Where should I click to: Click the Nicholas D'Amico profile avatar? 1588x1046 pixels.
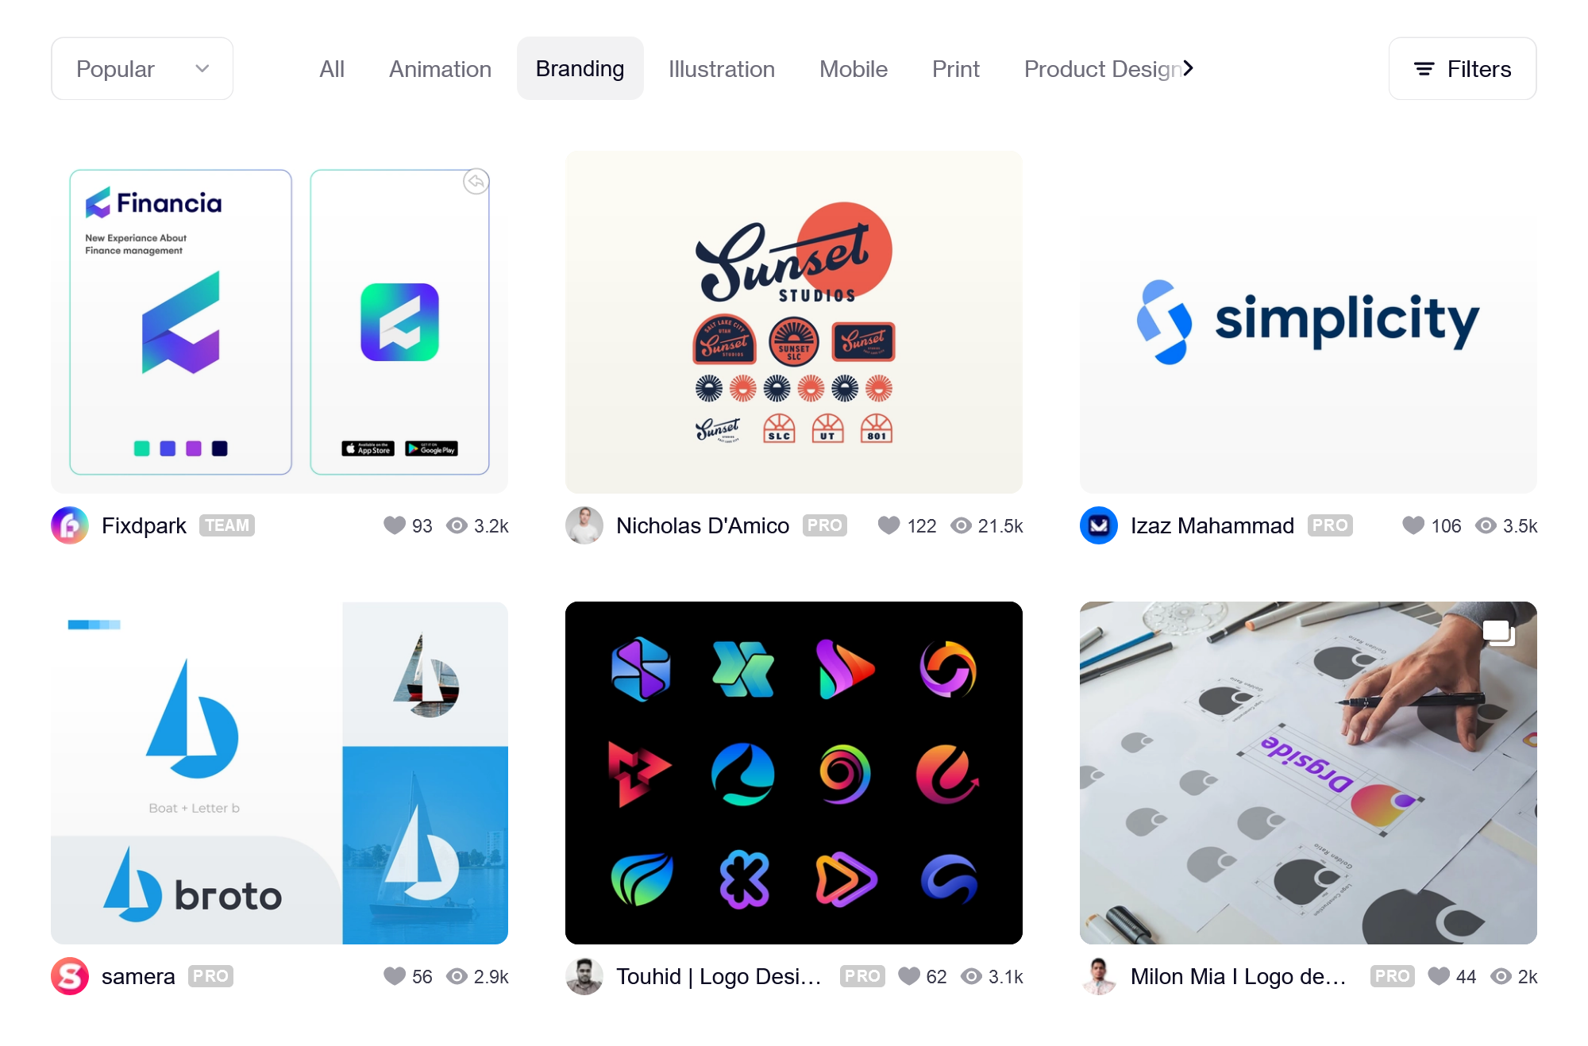[584, 524]
